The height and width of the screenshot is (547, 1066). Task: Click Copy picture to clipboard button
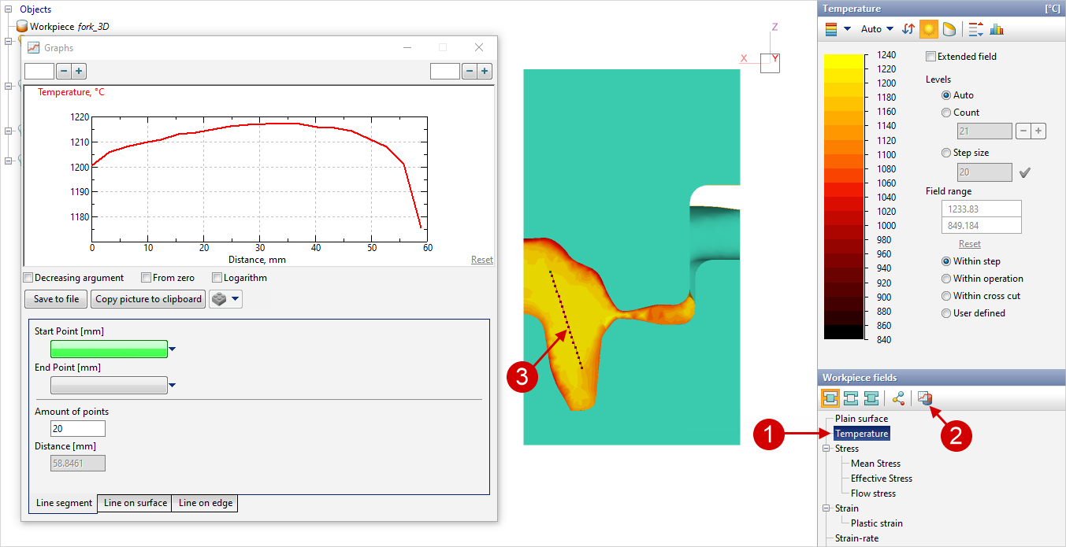tap(148, 299)
